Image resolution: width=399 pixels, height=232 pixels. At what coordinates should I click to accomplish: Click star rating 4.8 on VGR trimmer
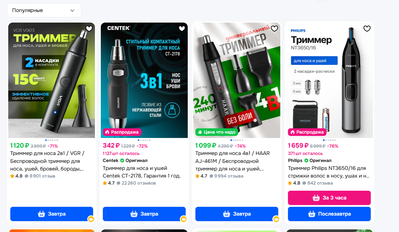coord(16,176)
